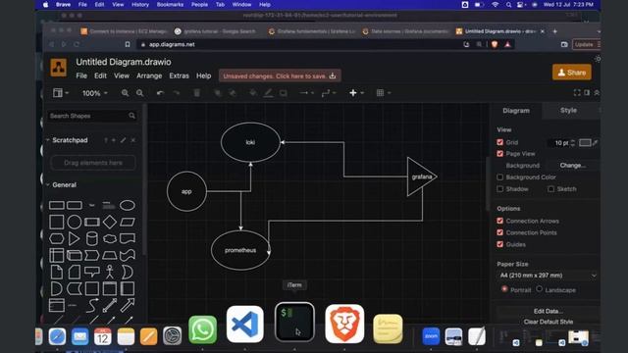The width and height of the screenshot is (628, 353).
Task: Click the zoom out magnifier toolbar icon
Action: tap(139, 93)
